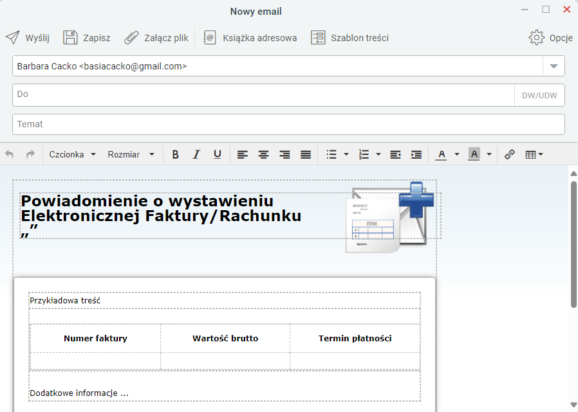Undo the last edit
The width and height of the screenshot is (578, 412).
click(x=10, y=154)
